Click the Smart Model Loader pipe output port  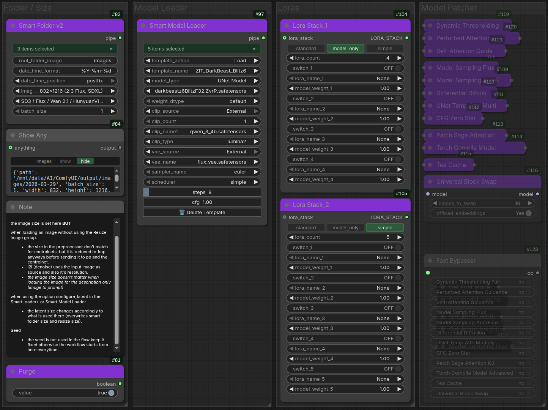coord(263,38)
